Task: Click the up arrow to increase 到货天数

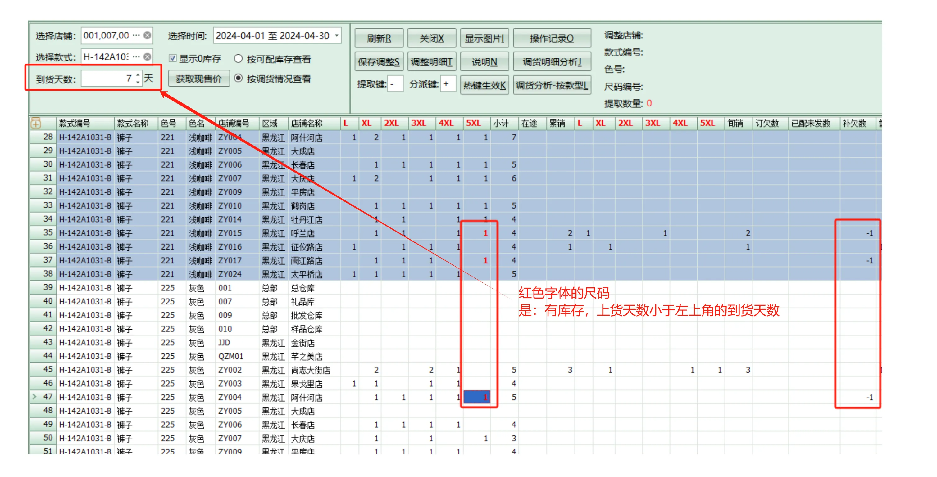Action: (138, 75)
